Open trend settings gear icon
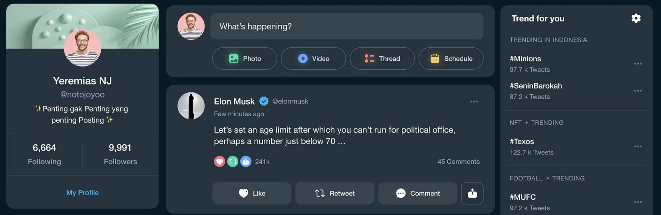 (636, 18)
